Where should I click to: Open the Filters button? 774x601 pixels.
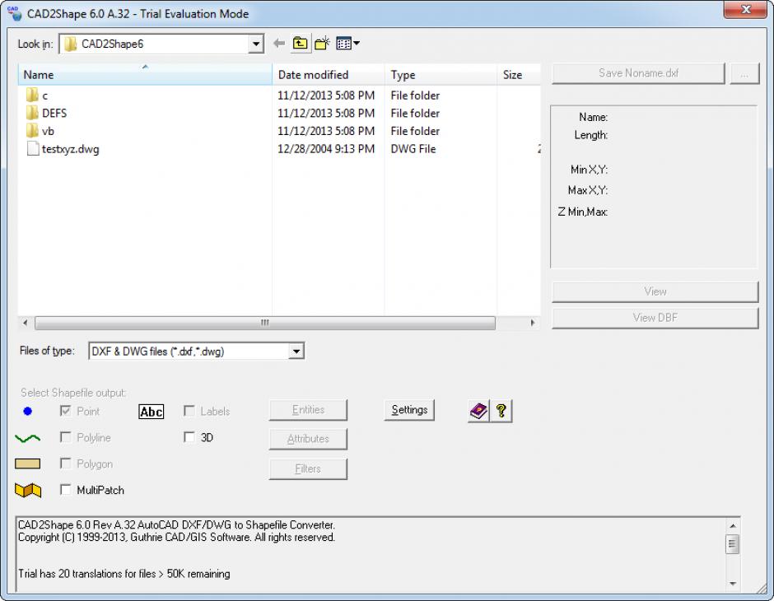pyautogui.click(x=308, y=468)
